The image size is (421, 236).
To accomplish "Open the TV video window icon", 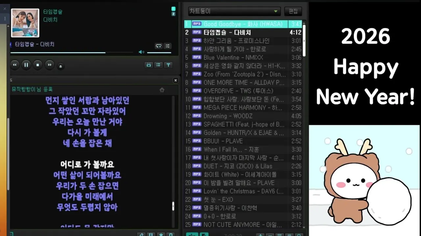I will point(149,65).
